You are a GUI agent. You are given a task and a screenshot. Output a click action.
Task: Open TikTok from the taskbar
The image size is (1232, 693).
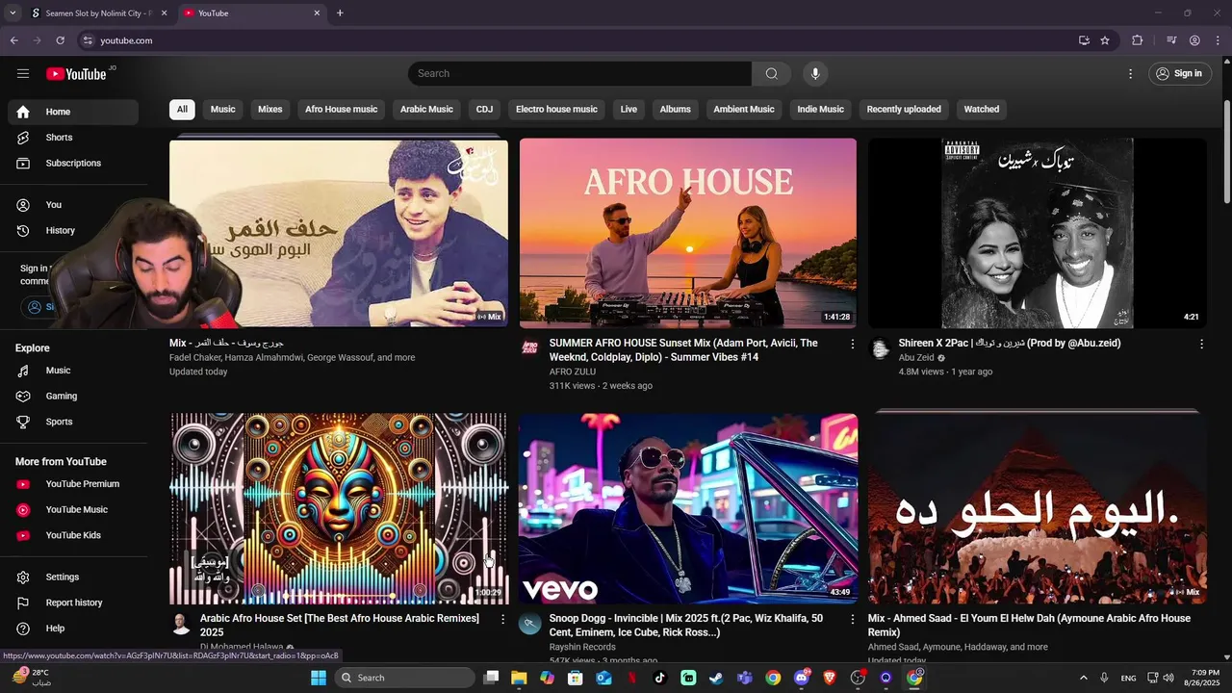pos(659,678)
